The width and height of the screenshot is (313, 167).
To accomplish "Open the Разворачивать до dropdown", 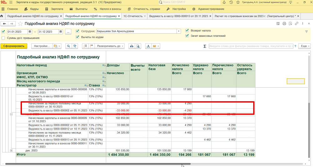I will click(110, 46).
